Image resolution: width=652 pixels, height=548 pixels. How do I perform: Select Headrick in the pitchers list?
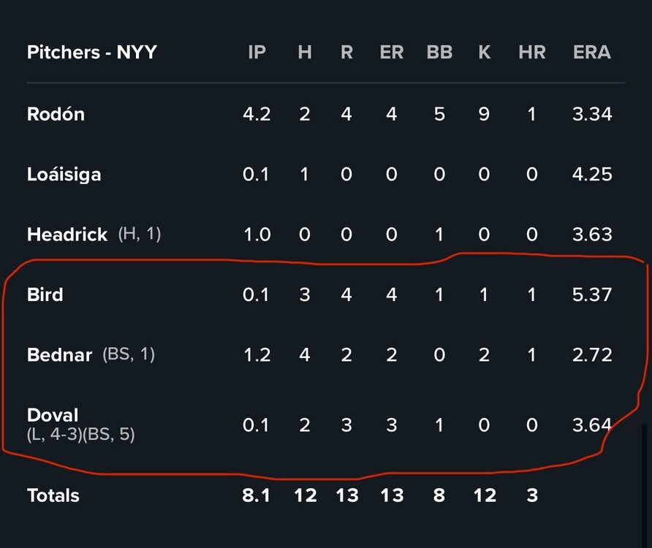click(67, 235)
